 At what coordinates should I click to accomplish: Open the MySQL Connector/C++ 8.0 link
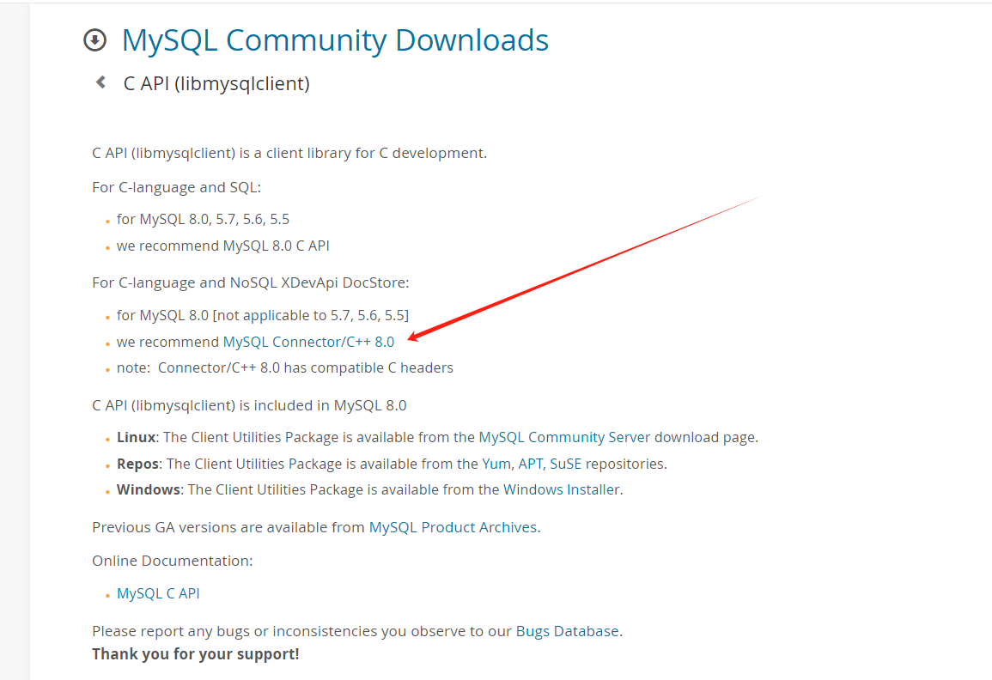(308, 343)
